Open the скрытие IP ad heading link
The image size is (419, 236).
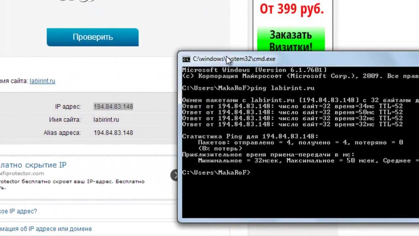click(33, 165)
